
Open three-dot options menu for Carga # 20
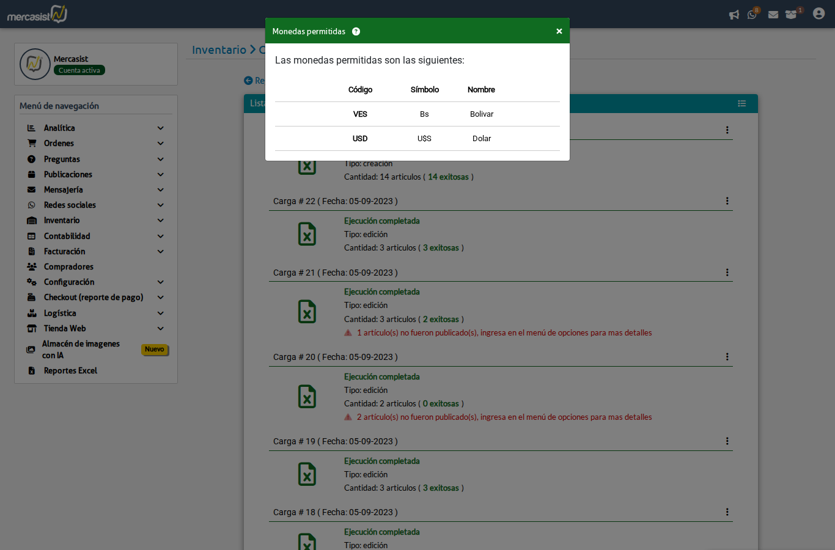tap(727, 357)
